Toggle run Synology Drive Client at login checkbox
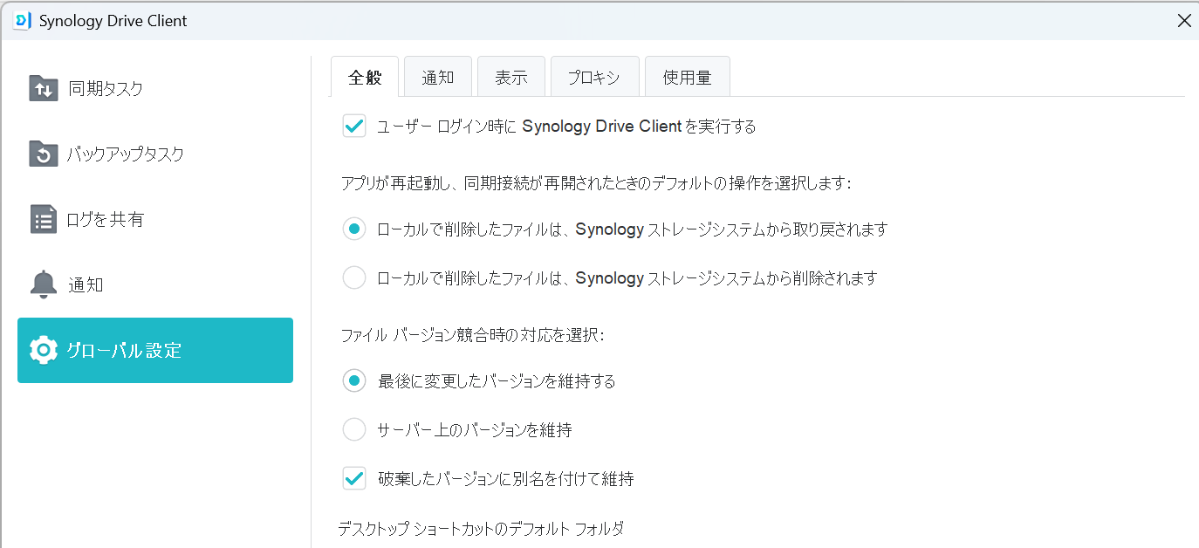The height and width of the screenshot is (548, 1199). point(353,126)
